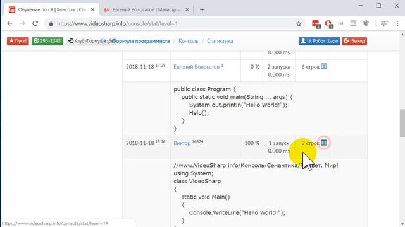Reload the videosharp.info page
The width and height of the screenshot is (405, 227).
coord(35,23)
